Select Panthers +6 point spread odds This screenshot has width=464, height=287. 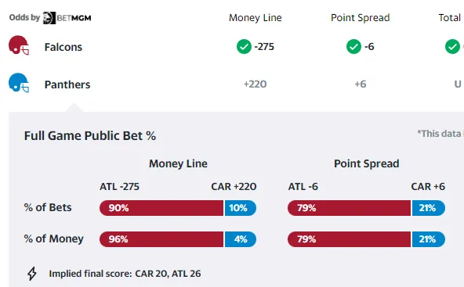click(x=361, y=84)
